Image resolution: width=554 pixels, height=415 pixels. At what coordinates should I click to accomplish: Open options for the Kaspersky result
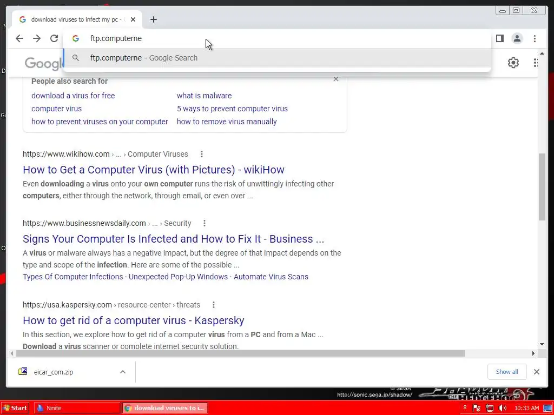[x=213, y=305]
